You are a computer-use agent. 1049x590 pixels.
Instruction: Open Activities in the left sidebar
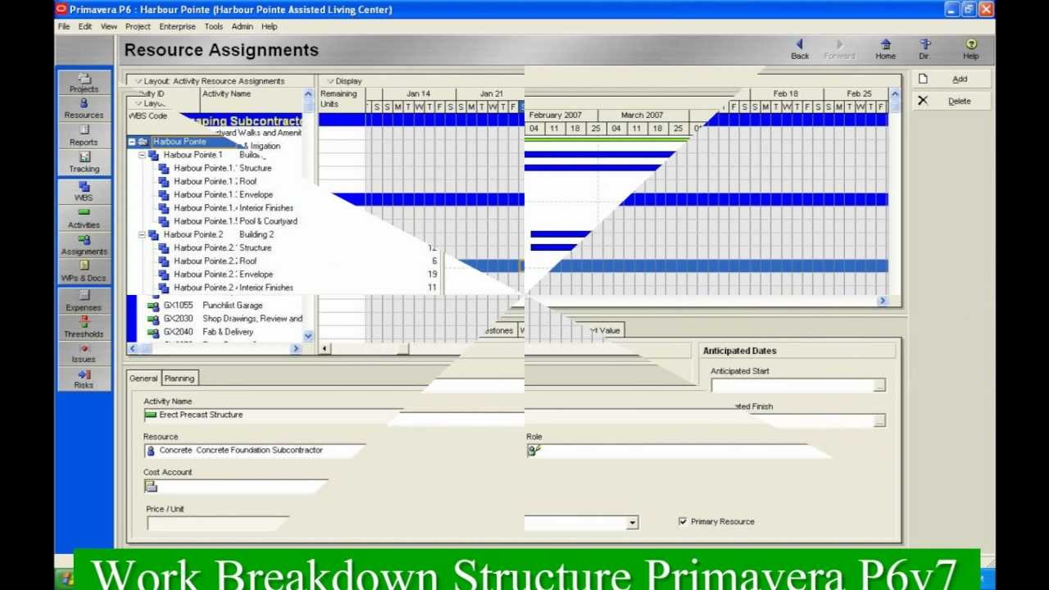(x=84, y=219)
